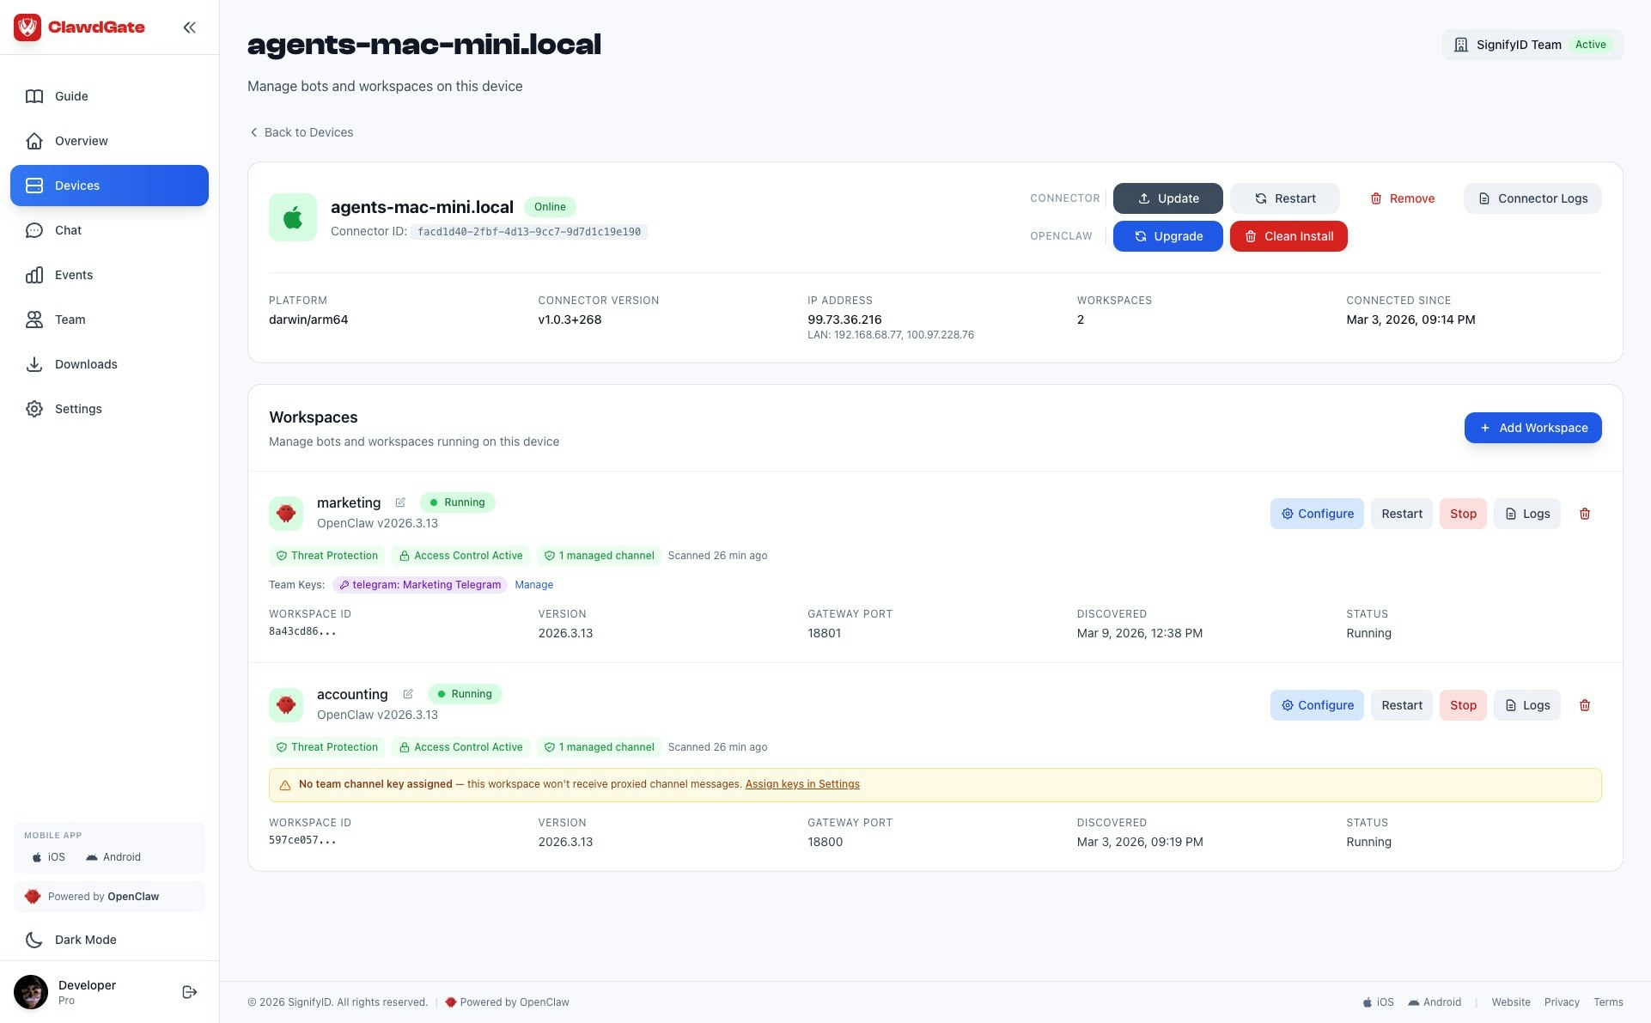Click the rename icon beside accounting workspace
1651x1023 pixels.
pos(408,694)
